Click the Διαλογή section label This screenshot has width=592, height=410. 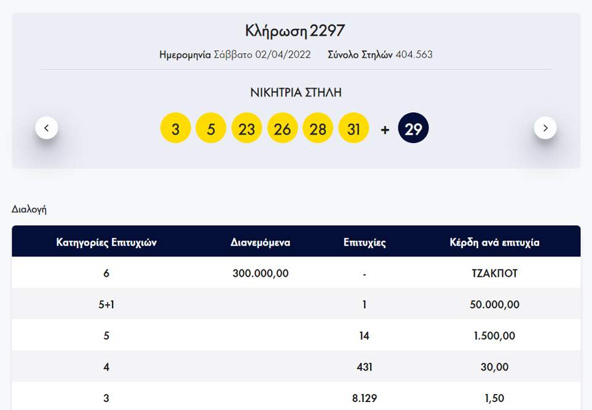tap(29, 209)
